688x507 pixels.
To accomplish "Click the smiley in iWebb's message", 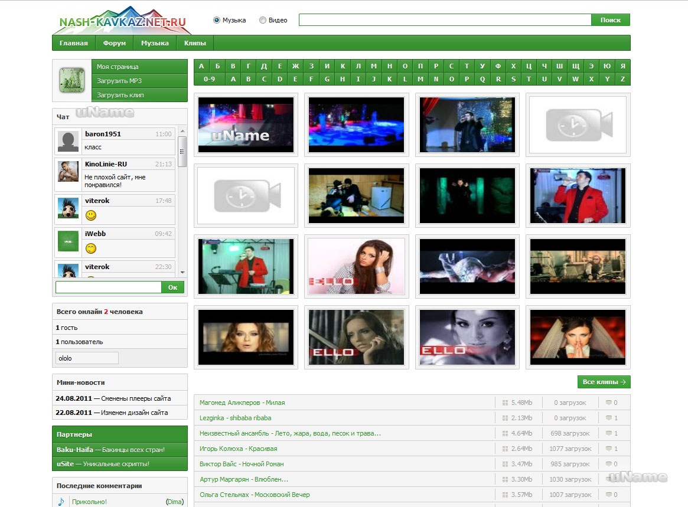I will [x=91, y=248].
